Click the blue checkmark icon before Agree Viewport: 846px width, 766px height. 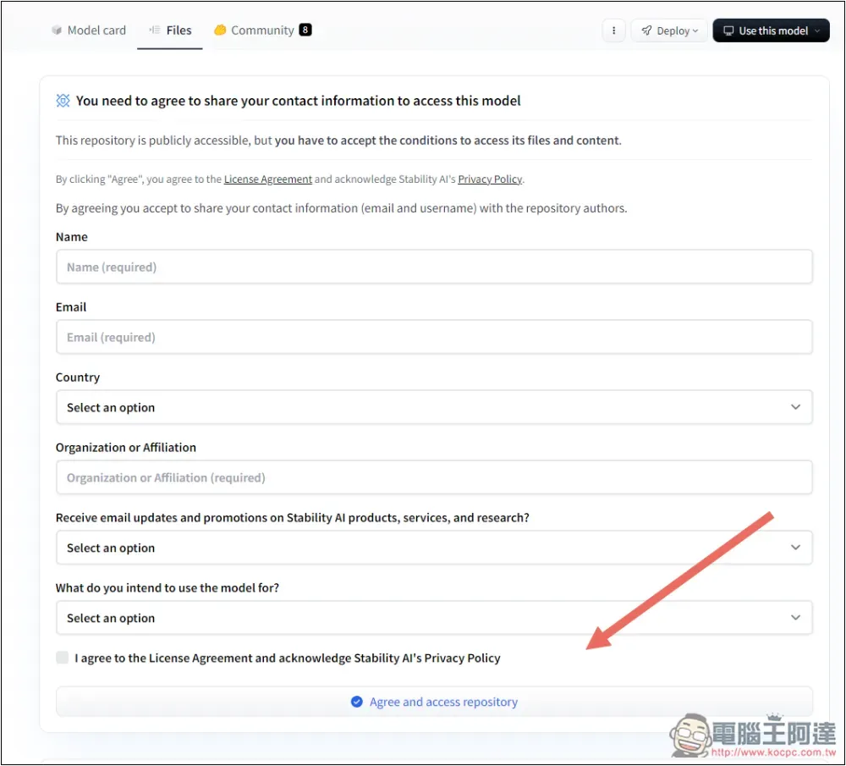click(357, 702)
